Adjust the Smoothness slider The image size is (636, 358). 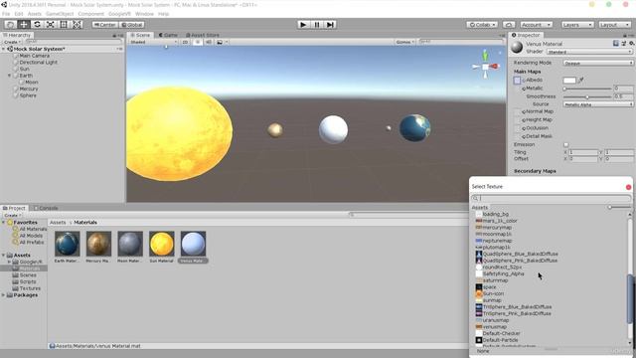[587, 97]
